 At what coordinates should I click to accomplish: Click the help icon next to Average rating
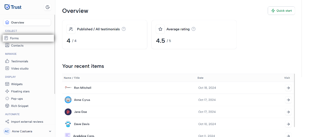[x=193, y=29]
